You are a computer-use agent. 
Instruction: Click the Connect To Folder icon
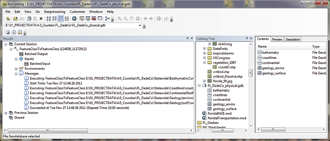tap(15, 18)
